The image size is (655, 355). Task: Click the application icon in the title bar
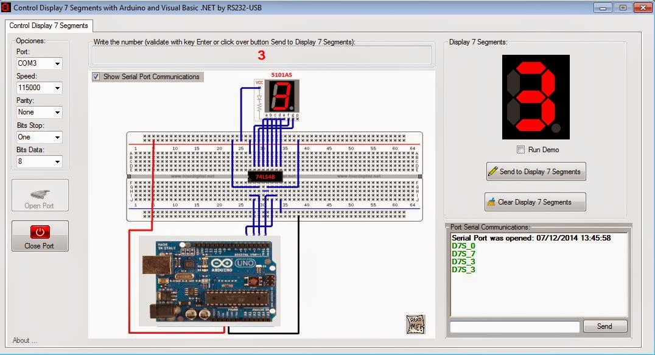(x=5, y=7)
